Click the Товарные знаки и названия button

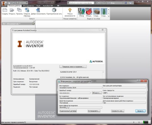73,67
